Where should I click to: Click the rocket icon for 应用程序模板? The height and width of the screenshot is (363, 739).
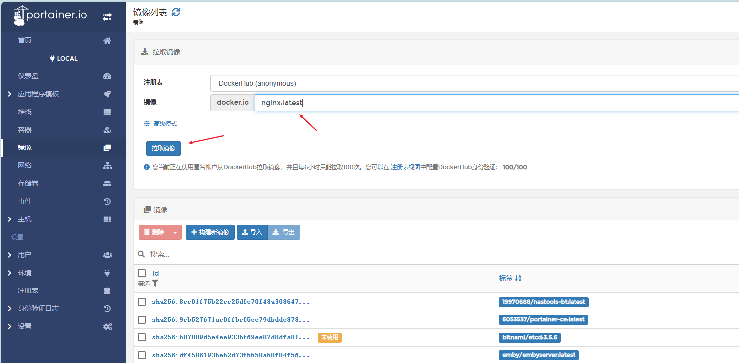click(x=107, y=94)
